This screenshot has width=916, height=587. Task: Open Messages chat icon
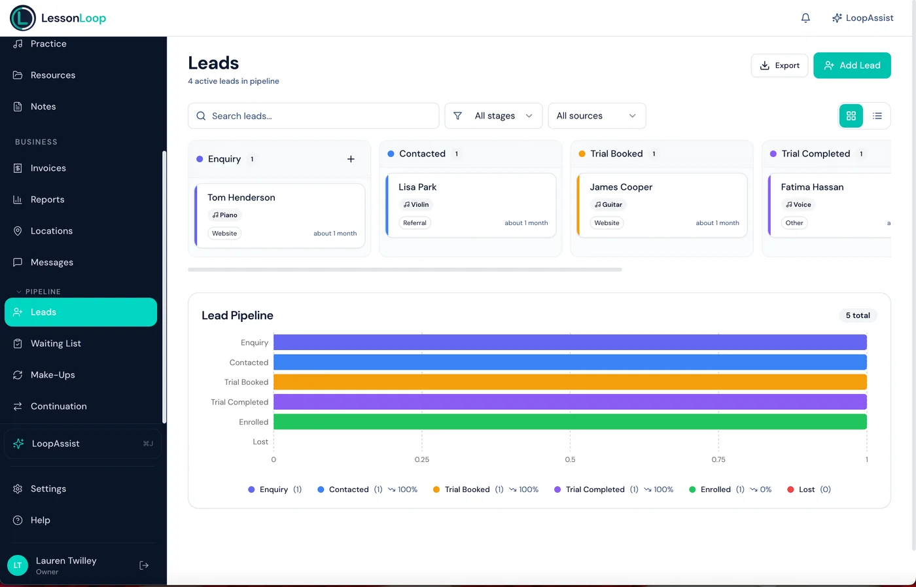coord(17,262)
